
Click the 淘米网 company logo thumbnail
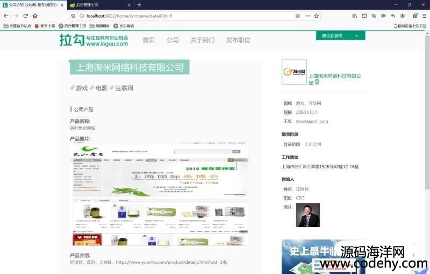(x=294, y=72)
